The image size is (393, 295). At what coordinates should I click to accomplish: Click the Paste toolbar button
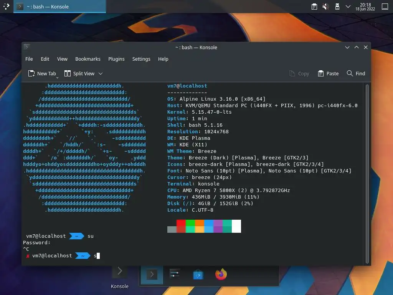(328, 73)
